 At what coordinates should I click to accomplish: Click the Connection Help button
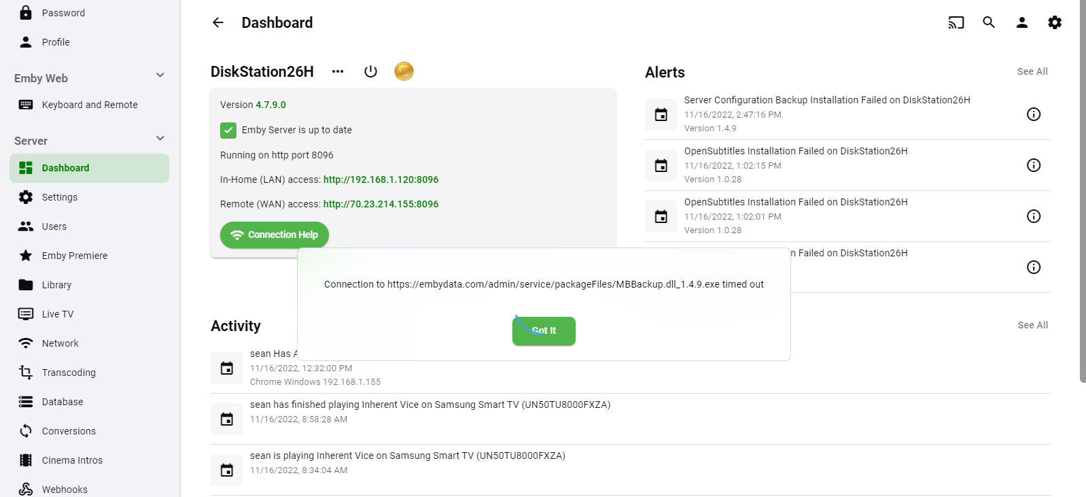pyautogui.click(x=275, y=235)
